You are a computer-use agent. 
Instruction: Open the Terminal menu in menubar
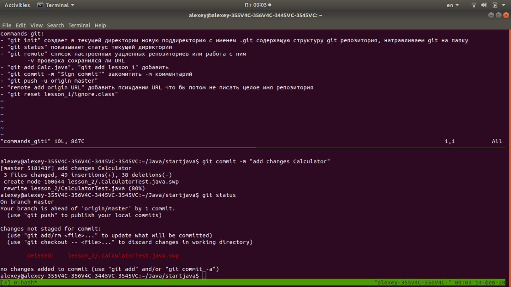click(x=79, y=25)
